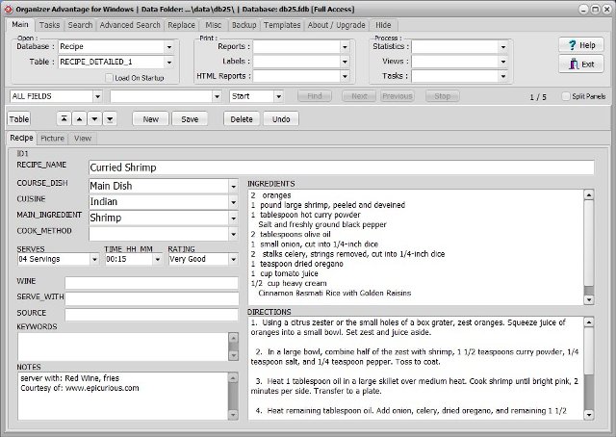Click the RECIPE_NAME field Curried Shrimp
Viewport: 616px width, 437px height.
pyautogui.click(x=342, y=167)
